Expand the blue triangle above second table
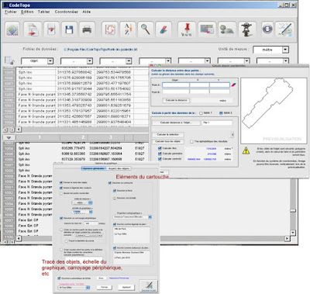310x294 pixels. (9, 137)
